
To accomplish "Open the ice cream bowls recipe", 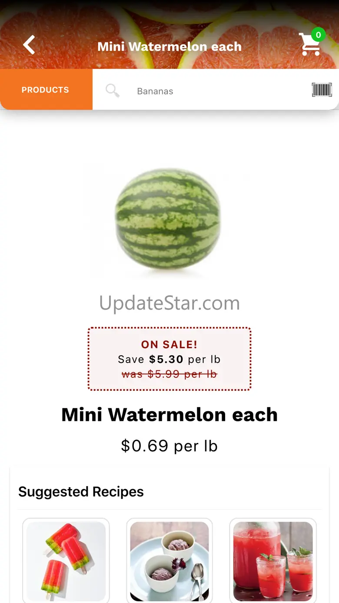I will point(169,561).
